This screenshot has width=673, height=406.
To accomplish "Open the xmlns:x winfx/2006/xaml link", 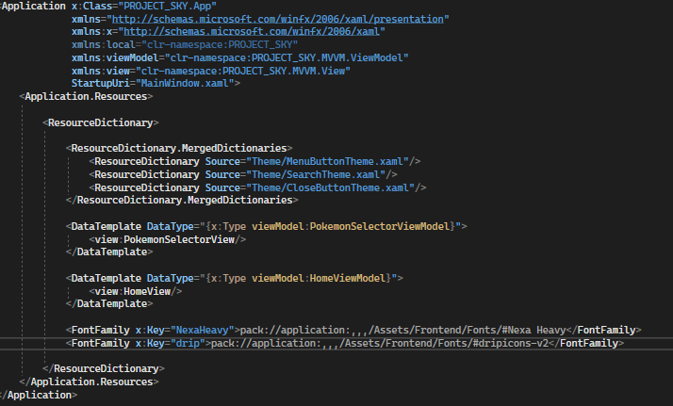I will pos(252,32).
